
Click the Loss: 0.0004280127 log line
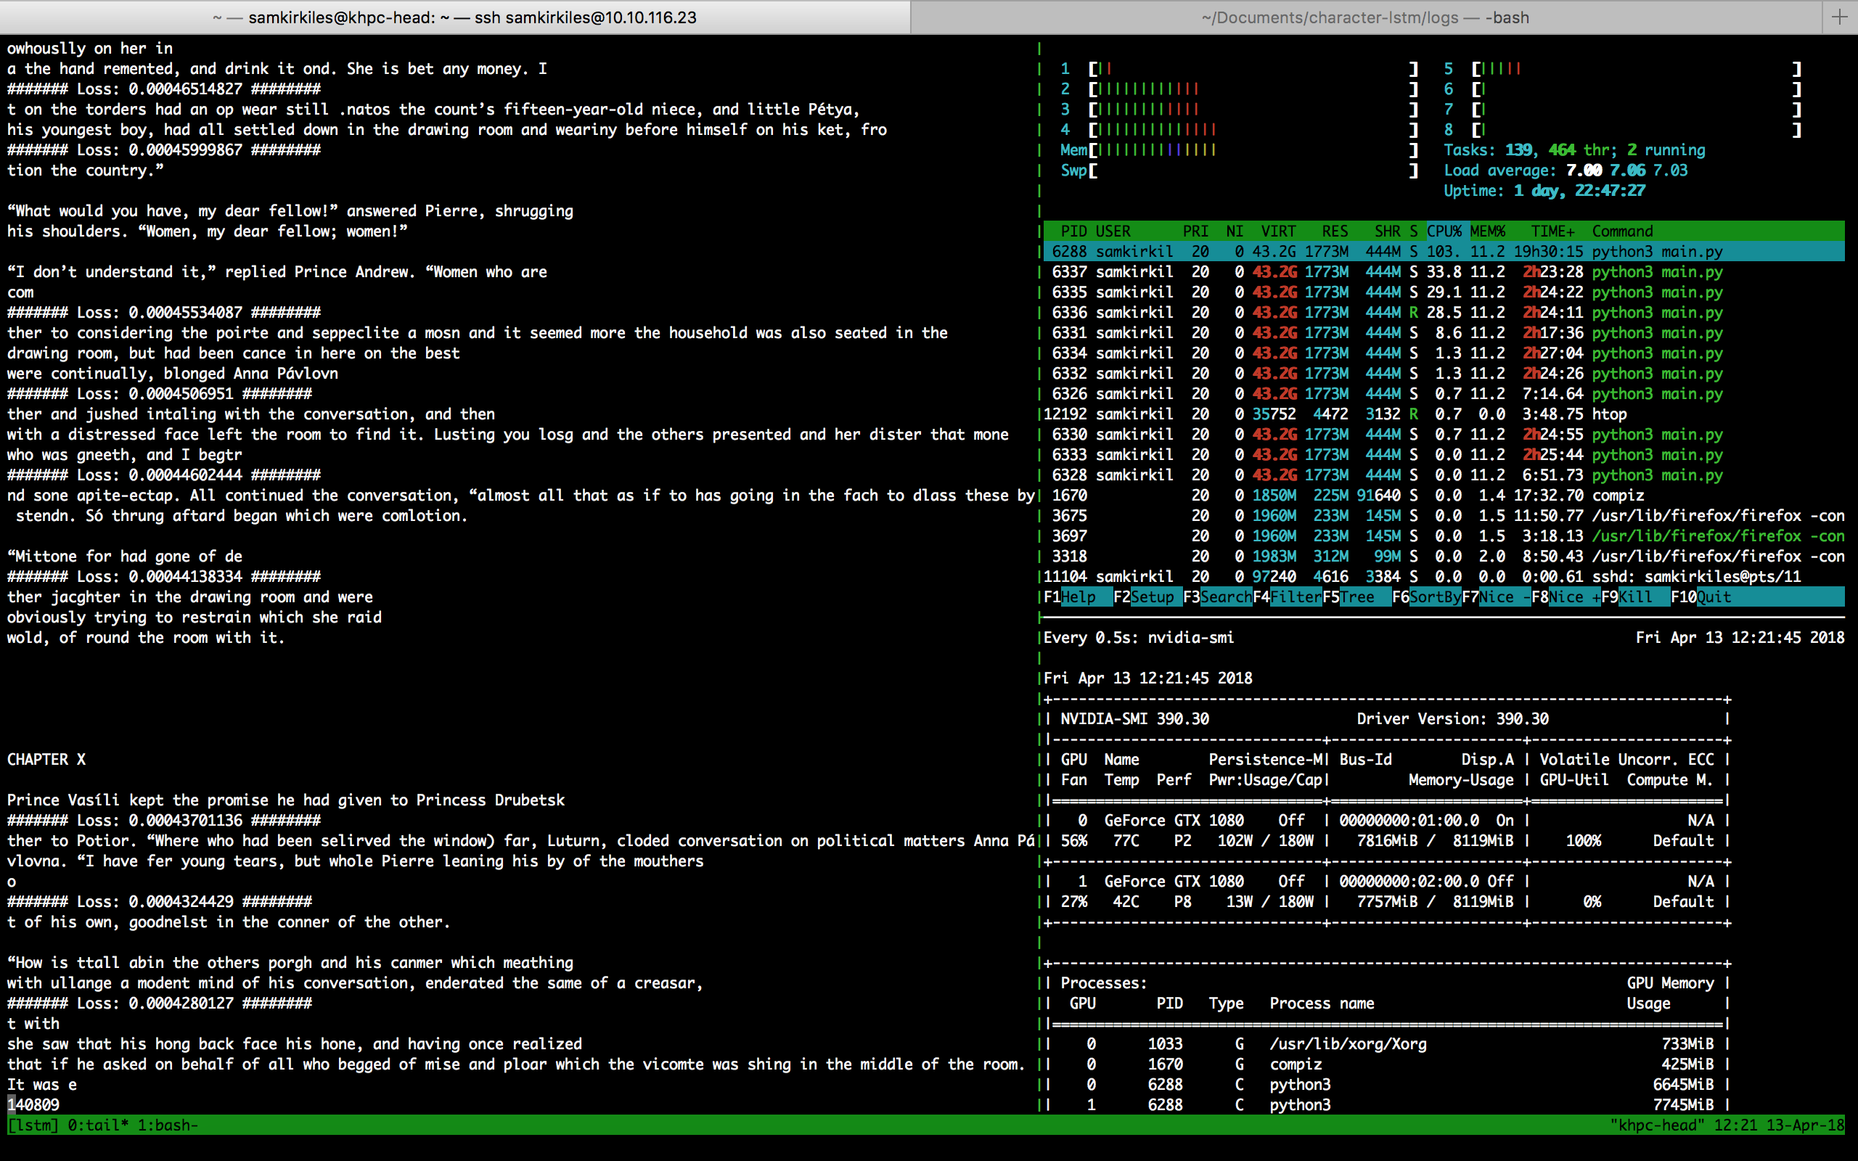tap(160, 1004)
